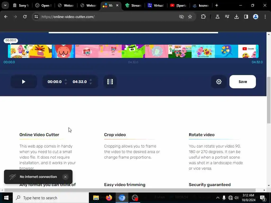Grab the left trim handle of timeline
The image size is (271, 203).
point(9,51)
